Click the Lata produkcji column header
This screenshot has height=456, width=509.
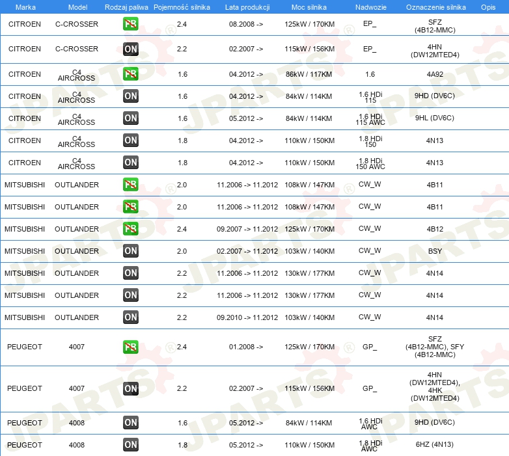(247, 7)
